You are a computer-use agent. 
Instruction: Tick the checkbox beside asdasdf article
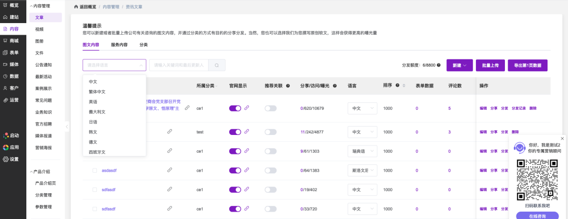click(x=95, y=170)
